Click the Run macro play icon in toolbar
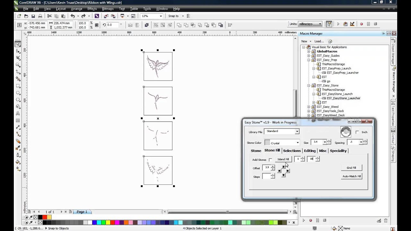The width and height of the screenshot is (411, 231). [338, 24]
